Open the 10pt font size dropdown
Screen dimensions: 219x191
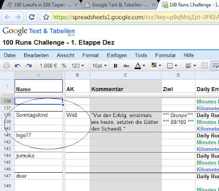click(100, 66)
